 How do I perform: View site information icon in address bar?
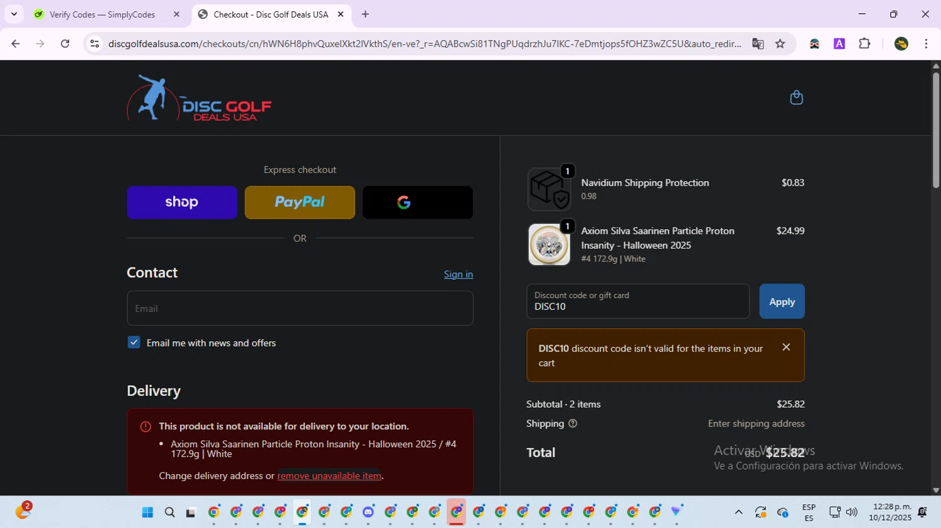click(x=95, y=44)
